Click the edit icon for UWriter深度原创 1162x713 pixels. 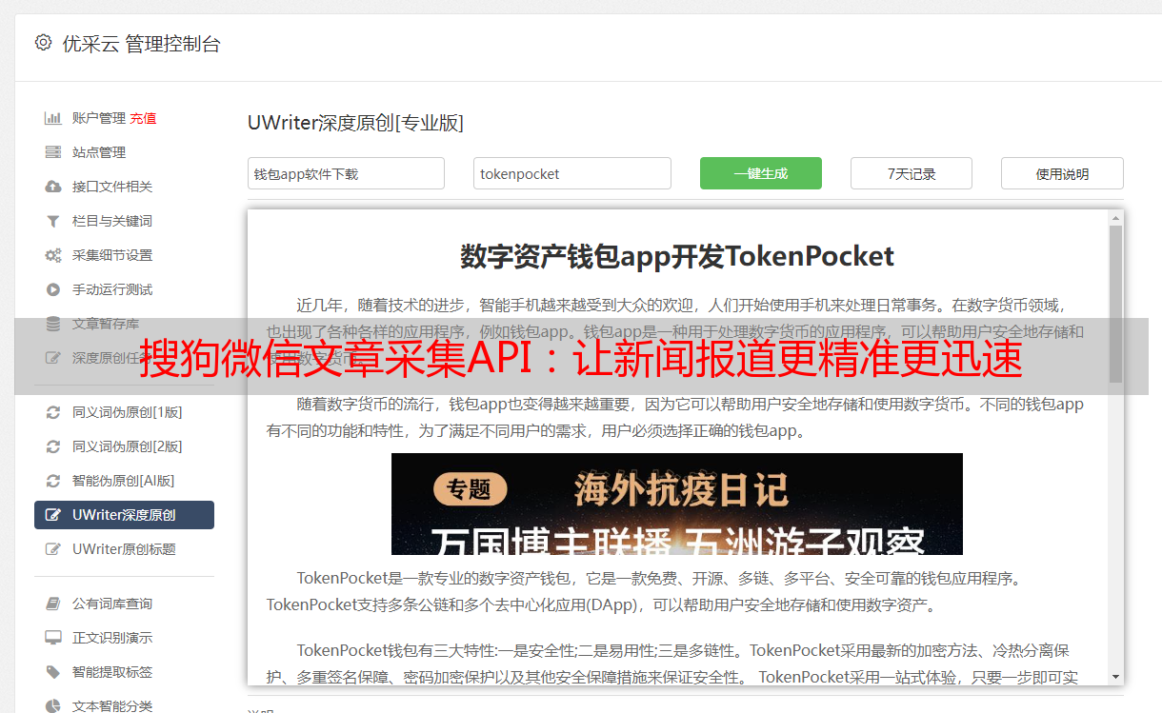click(53, 515)
